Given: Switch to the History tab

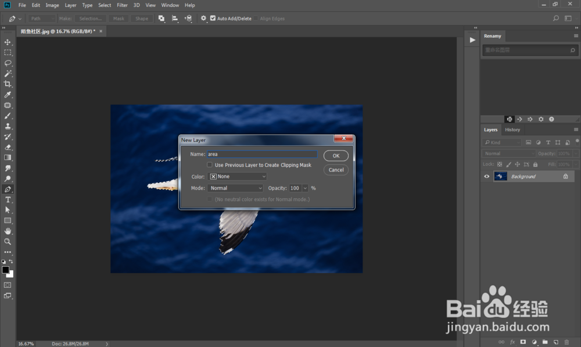Looking at the screenshot, I should tap(512, 130).
